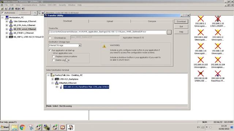The height and width of the screenshot is (131, 234).
Task: Click the Download button at right
Action: 181,21
